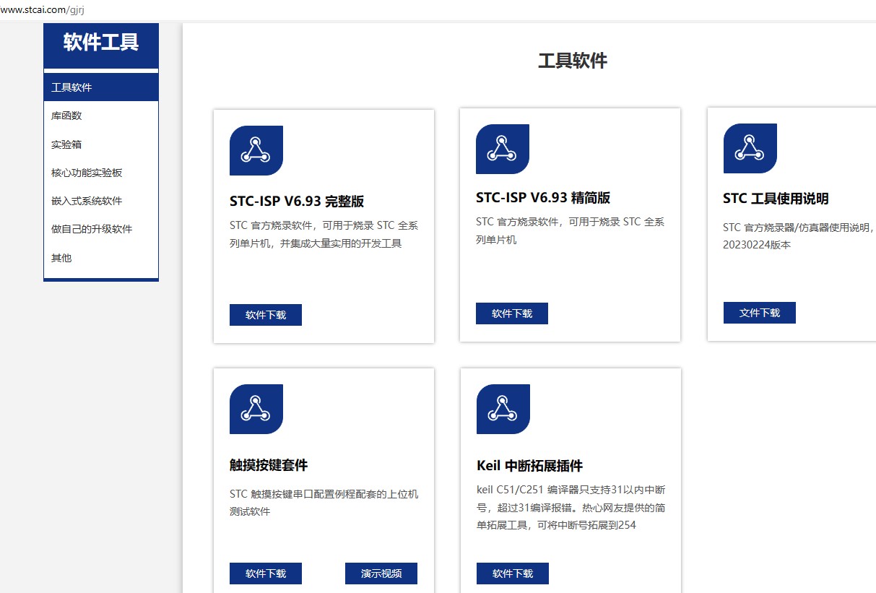Click the STC 工具使用说明 card icon
This screenshot has height=593, width=876.
(750, 148)
